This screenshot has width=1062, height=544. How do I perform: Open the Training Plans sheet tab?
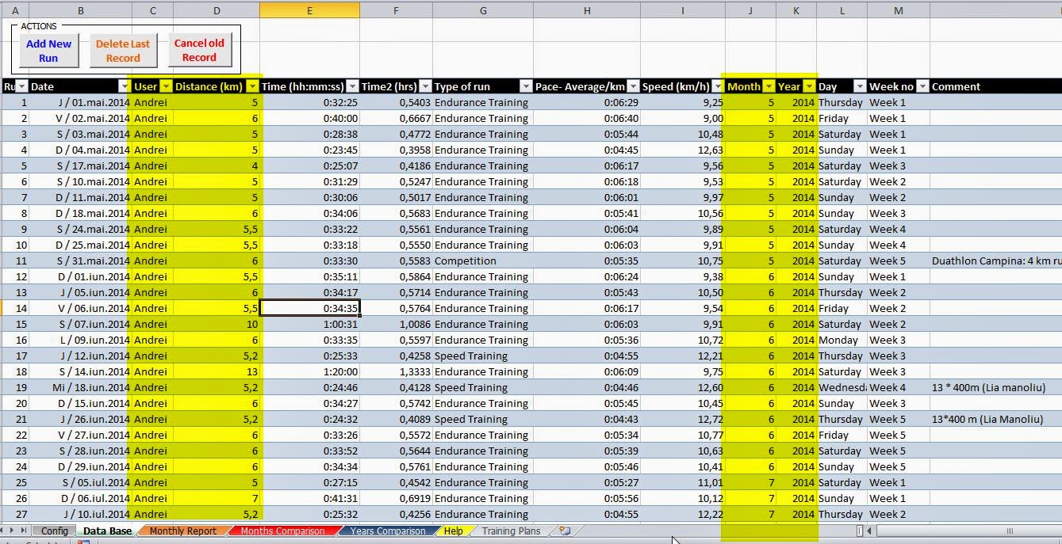click(x=511, y=531)
